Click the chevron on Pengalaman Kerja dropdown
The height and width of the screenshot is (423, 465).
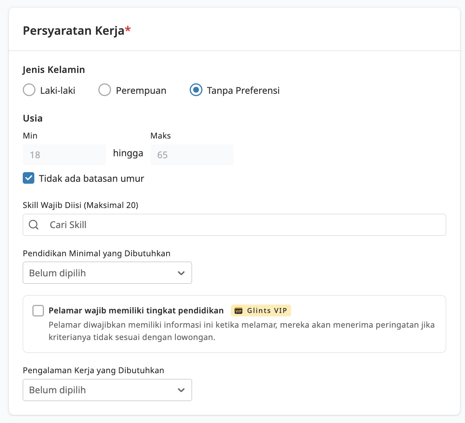[x=181, y=390]
